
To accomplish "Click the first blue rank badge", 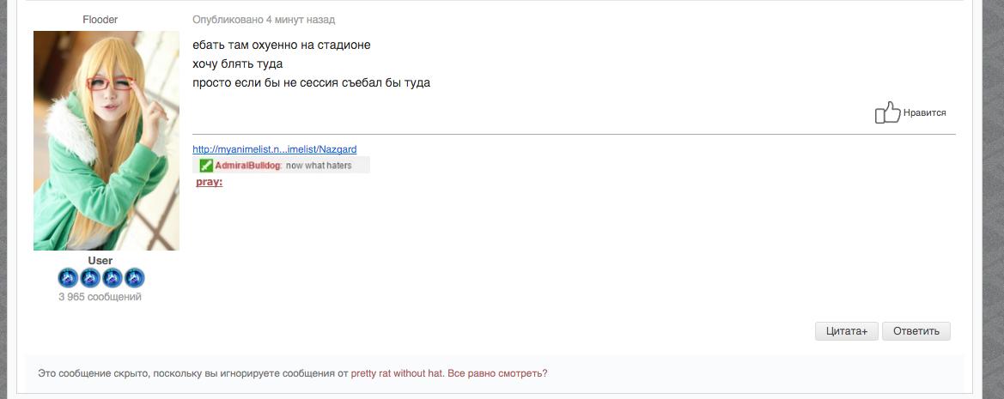I will click(x=68, y=278).
